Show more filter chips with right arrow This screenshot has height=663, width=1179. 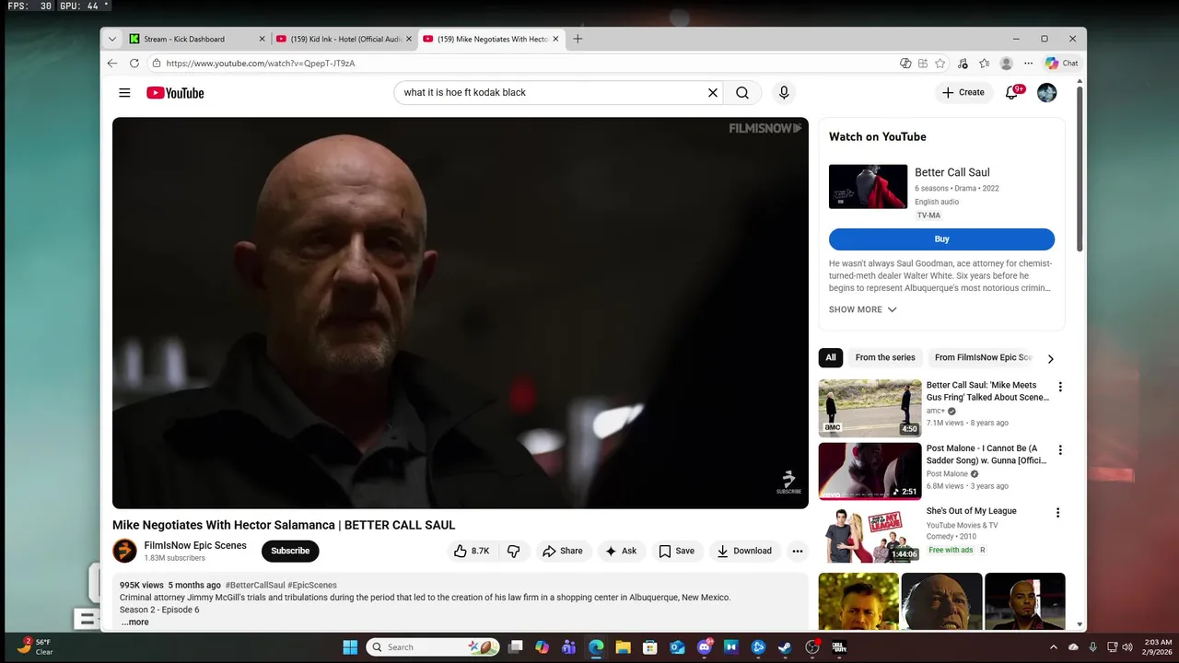tap(1050, 358)
